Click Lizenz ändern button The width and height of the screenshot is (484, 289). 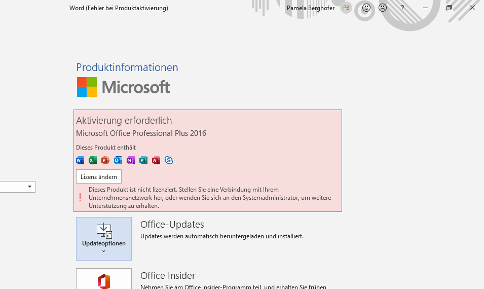coord(99,176)
